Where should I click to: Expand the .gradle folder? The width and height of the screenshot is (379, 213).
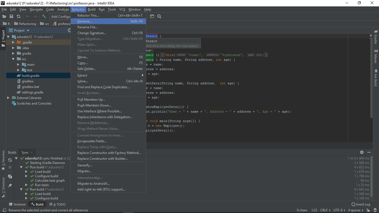[x=13, y=42]
